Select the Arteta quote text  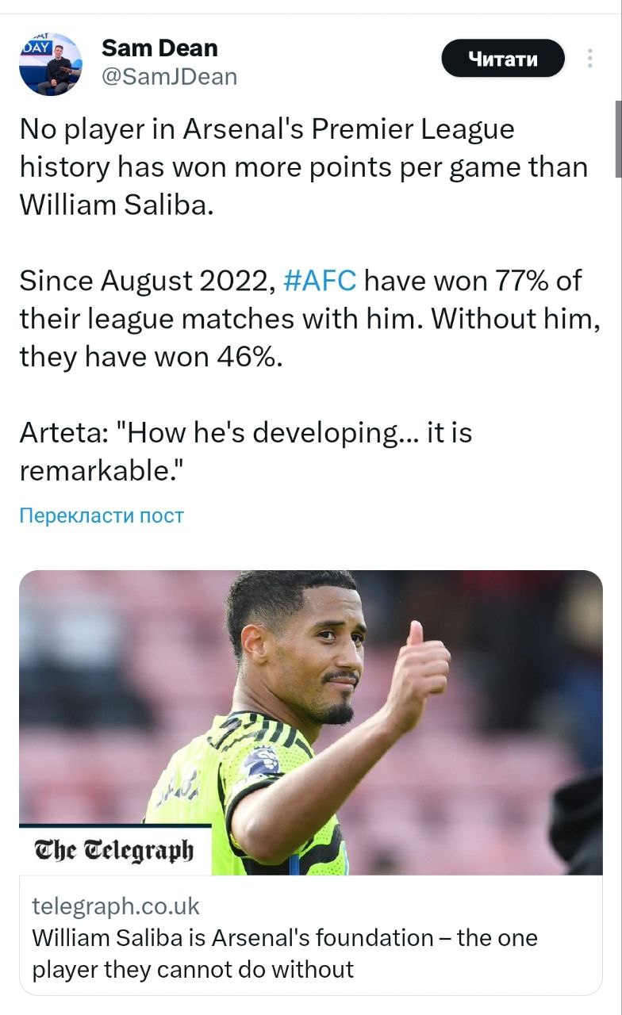pyautogui.click(x=246, y=452)
